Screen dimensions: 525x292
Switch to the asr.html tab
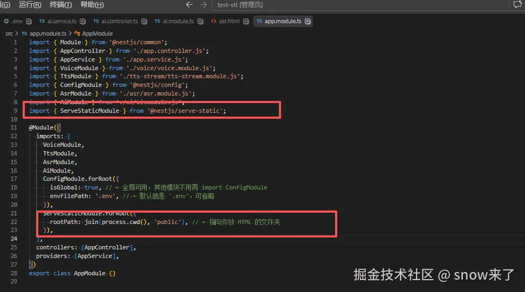pyautogui.click(x=229, y=21)
